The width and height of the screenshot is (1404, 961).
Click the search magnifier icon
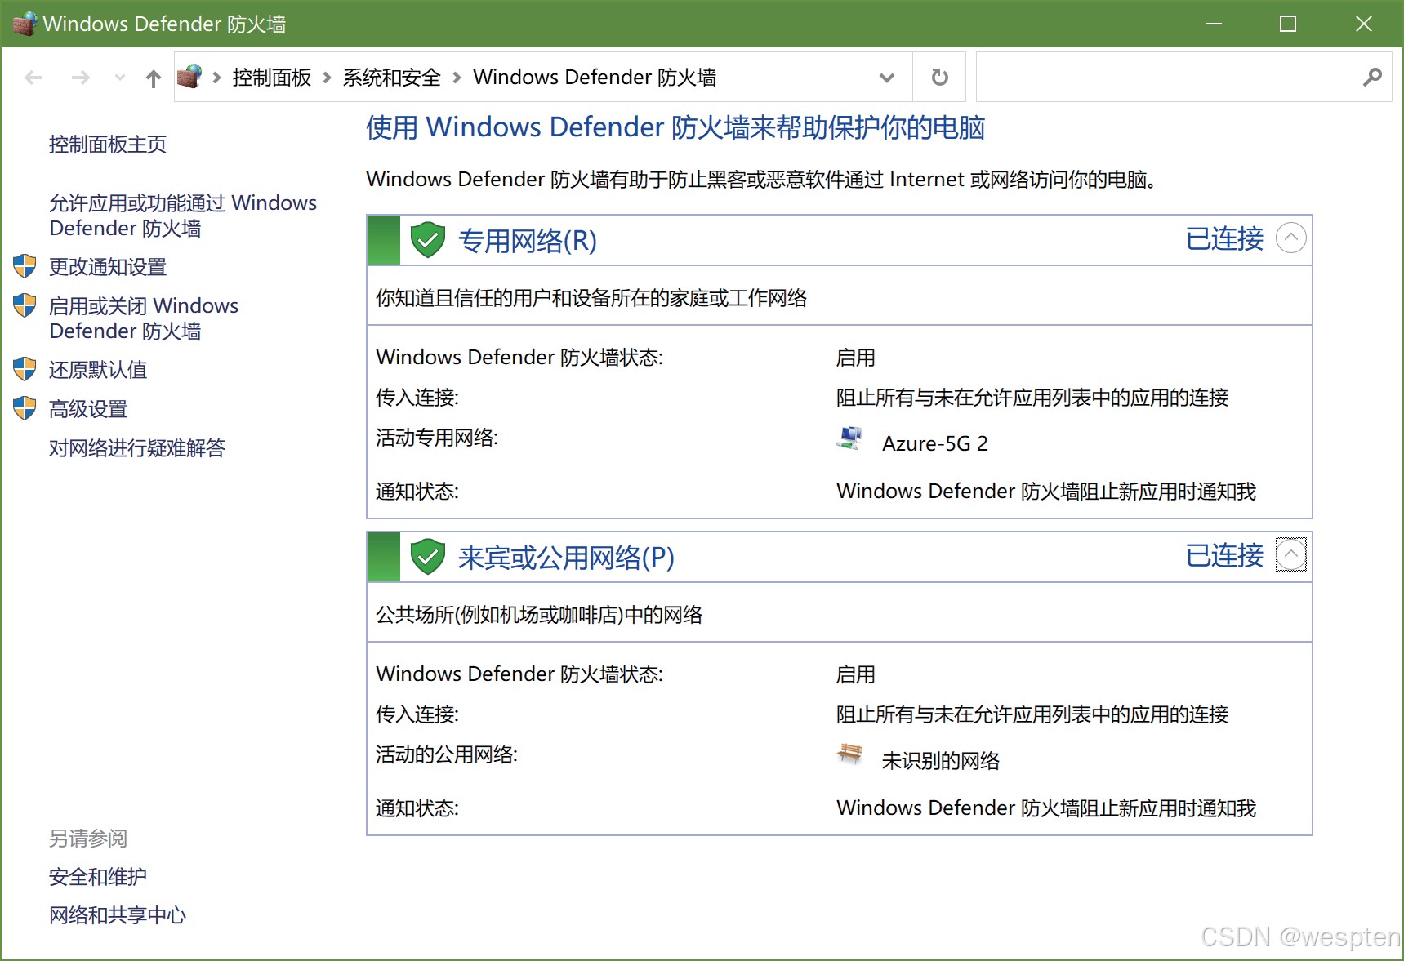click(x=1372, y=77)
